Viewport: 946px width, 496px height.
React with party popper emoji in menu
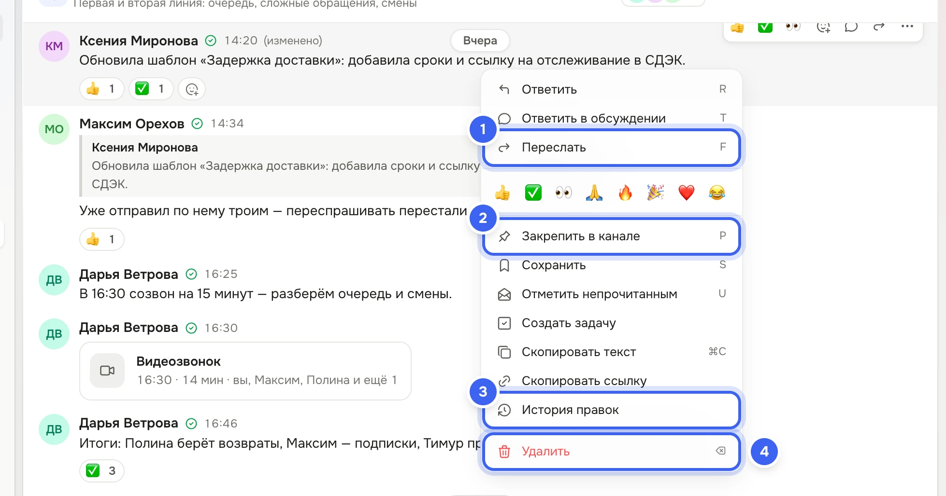[x=656, y=193]
